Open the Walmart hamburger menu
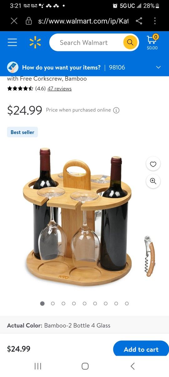Screen dimensions: 169x377 [12, 42]
